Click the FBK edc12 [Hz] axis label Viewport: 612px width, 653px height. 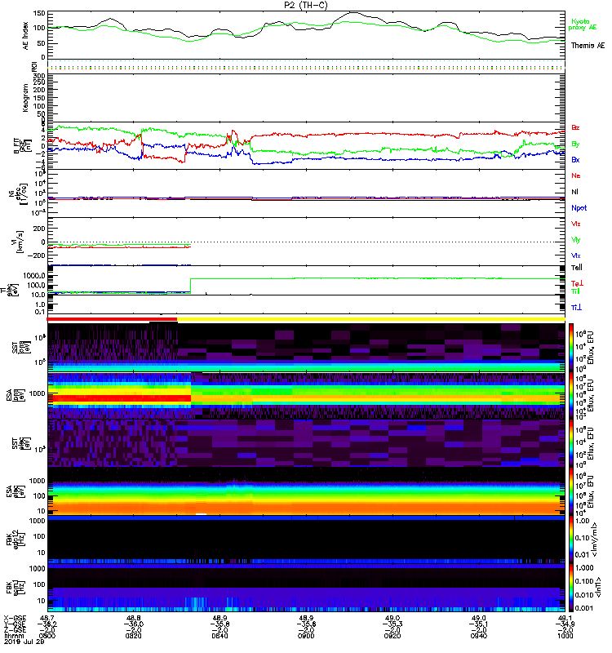(x=16, y=539)
